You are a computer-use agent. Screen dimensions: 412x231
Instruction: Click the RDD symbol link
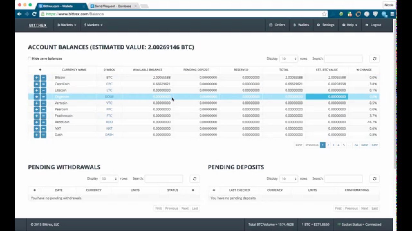tap(109, 122)
